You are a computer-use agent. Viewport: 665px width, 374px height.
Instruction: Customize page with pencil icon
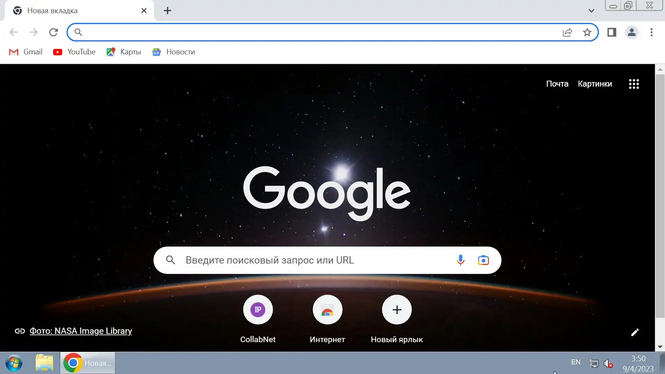(x=635, y=332)
